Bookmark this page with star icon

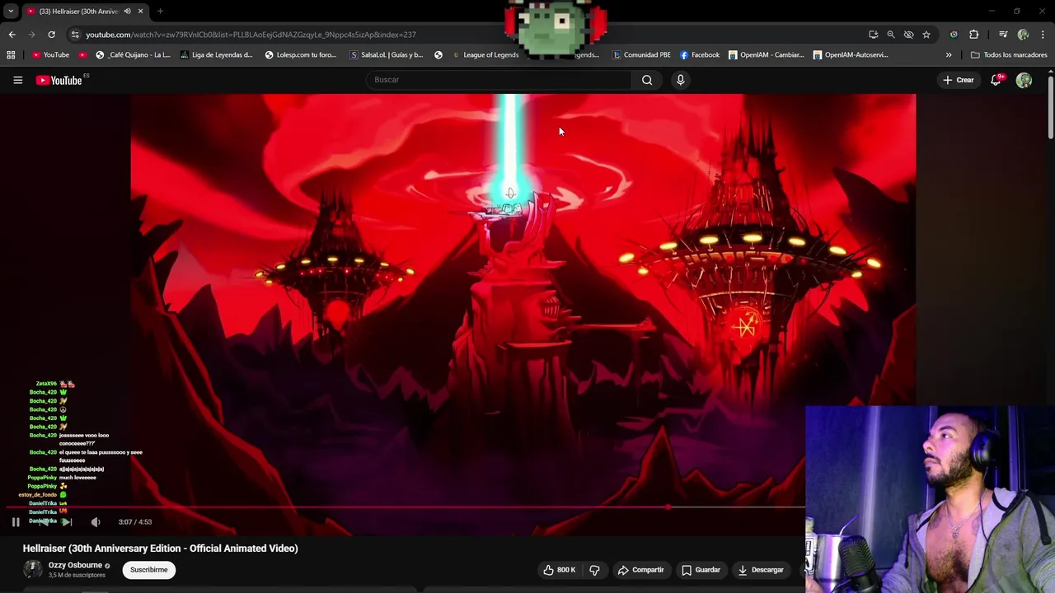point(926,35)
